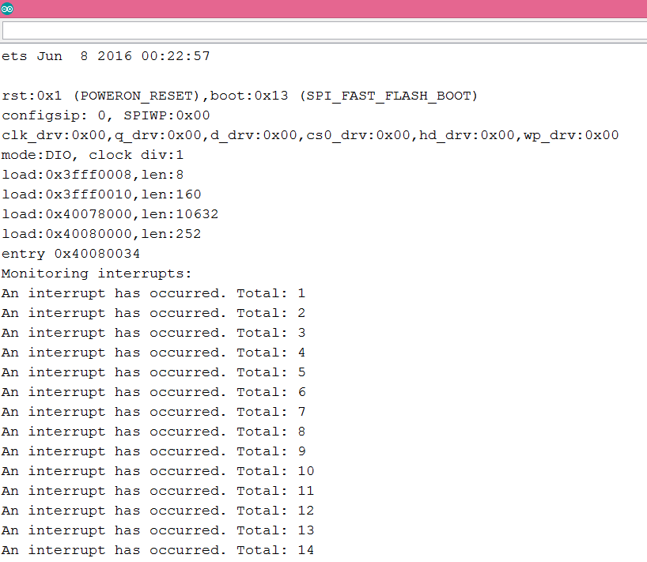Click the 'configsip: 0, SPIWP:0x00' line
Image resolution: width=647 pixels, height=562 pixels.
[x=106, y=115]
